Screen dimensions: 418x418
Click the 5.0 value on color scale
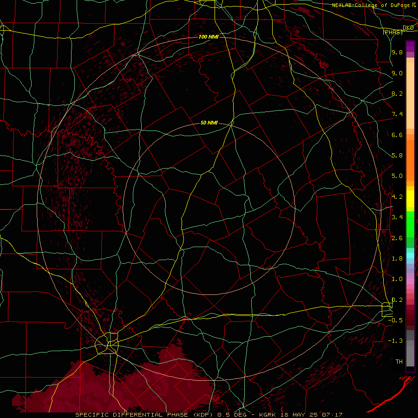point(397,176)
